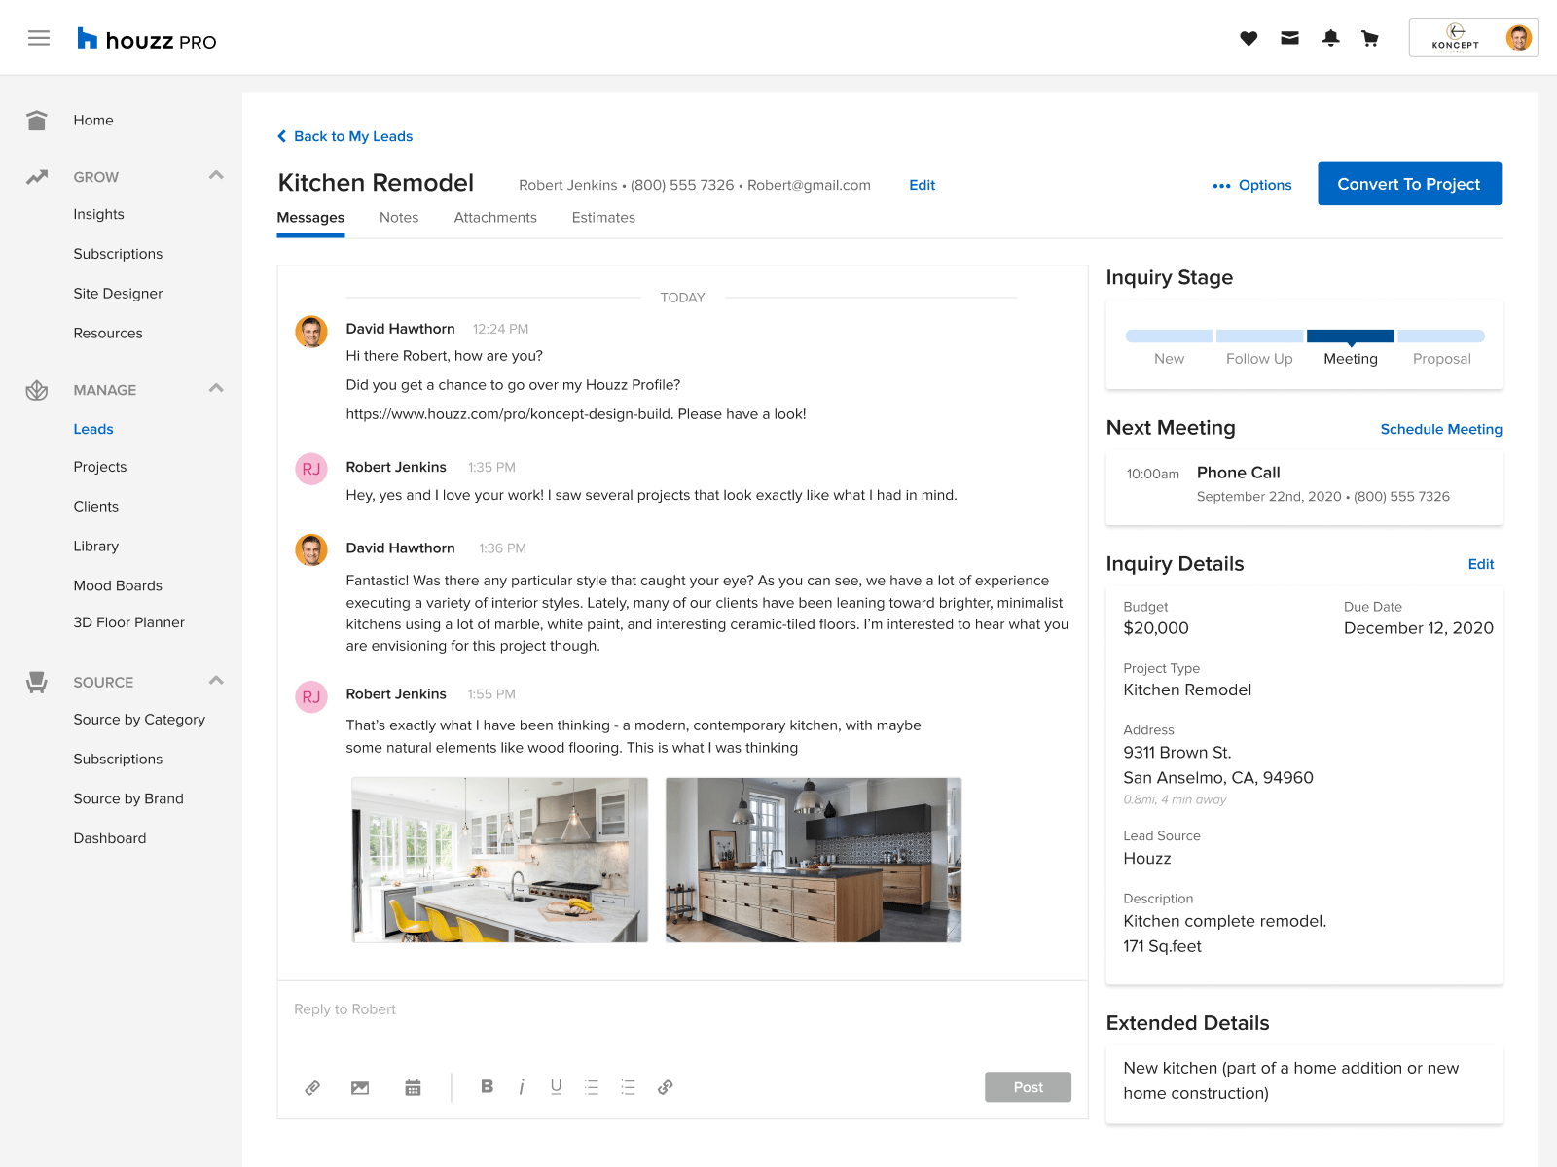This screenshot has width=1557, height=1167.
Task: Collapse the MANAGE sidebar section
Action: [x=216, y=388]
